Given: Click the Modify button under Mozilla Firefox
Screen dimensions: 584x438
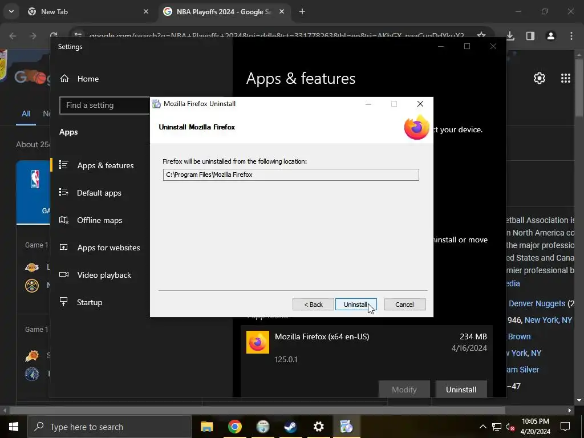Looking at the screenshot, I should click(404, 390).
